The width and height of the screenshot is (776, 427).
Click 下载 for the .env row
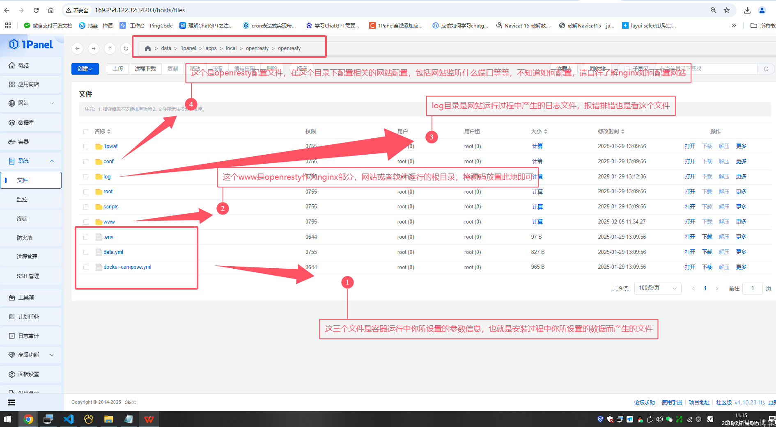707,237
